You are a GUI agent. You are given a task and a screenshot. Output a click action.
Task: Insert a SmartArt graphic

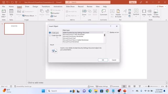pos(55,13)
